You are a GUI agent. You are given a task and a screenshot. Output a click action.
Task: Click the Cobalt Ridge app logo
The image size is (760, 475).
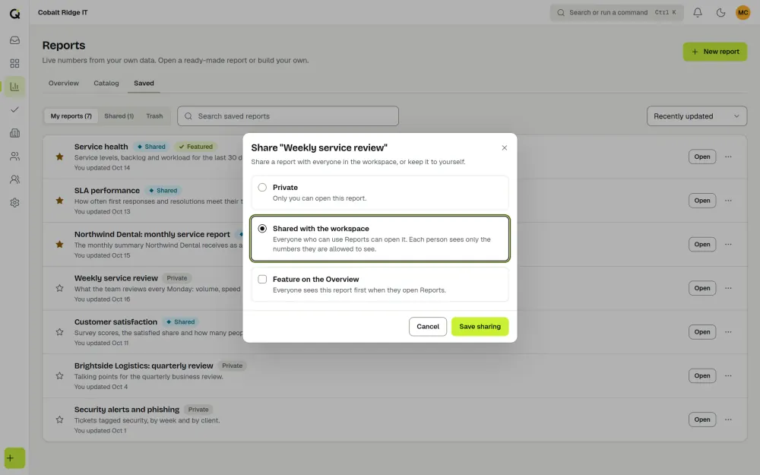[x=14, y=14]
